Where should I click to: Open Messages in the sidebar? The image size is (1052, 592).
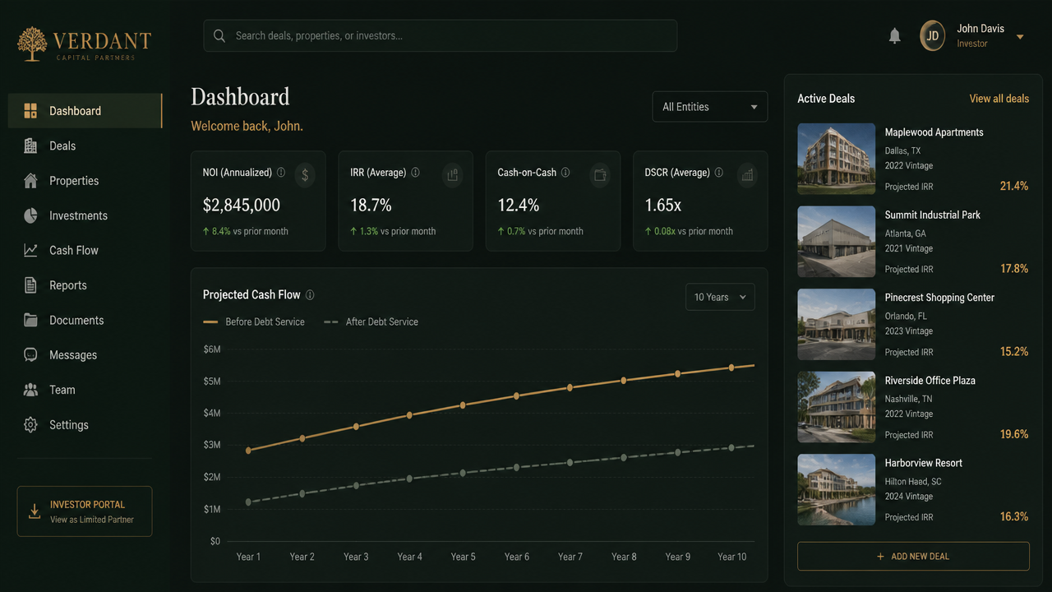click(x=85, y=355)
